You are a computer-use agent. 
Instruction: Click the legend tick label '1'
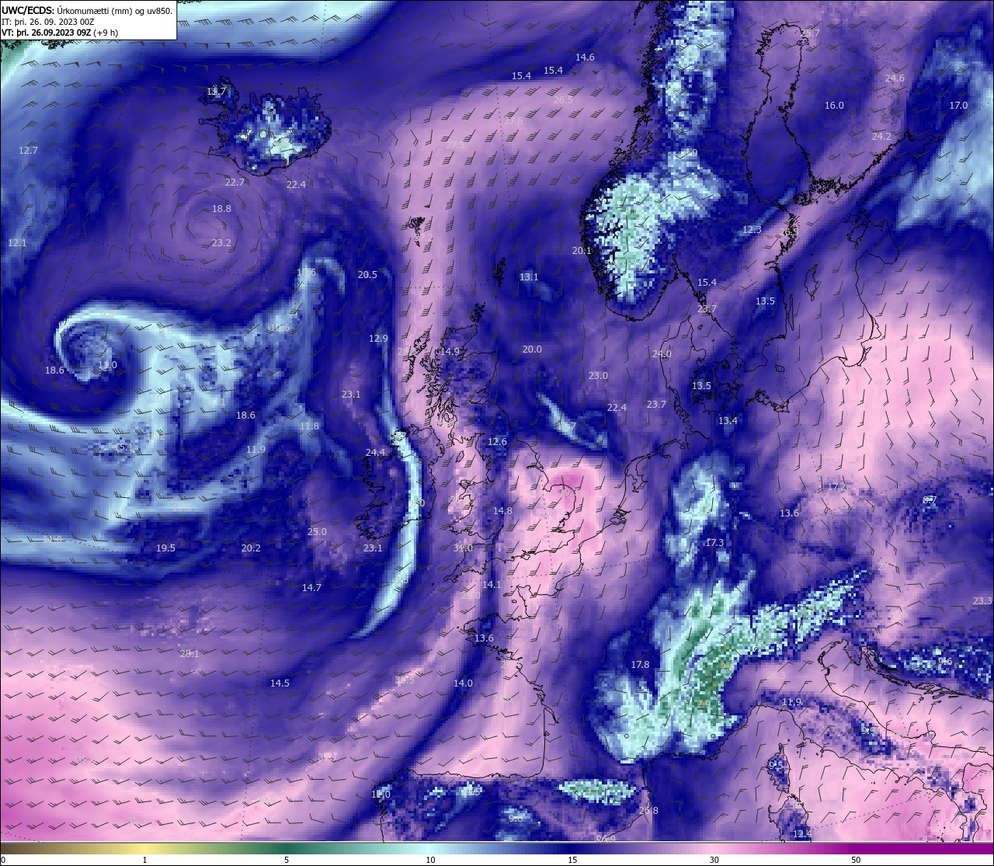[144, 860]
